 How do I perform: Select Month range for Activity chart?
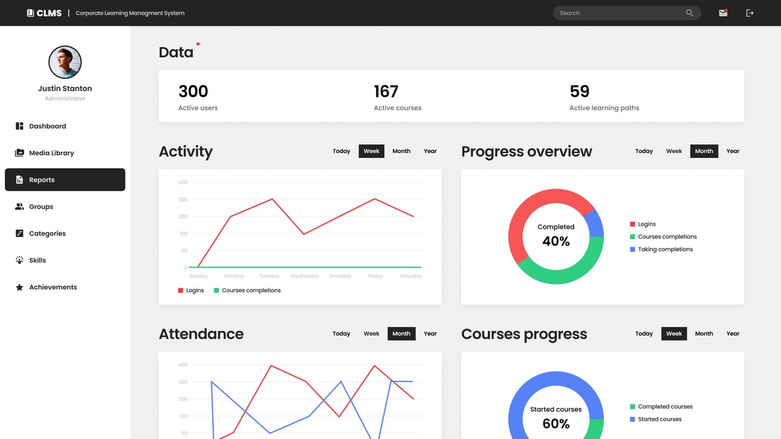[401, 151]
